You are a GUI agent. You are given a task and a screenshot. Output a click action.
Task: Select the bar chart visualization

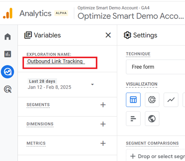coord(133,119)
